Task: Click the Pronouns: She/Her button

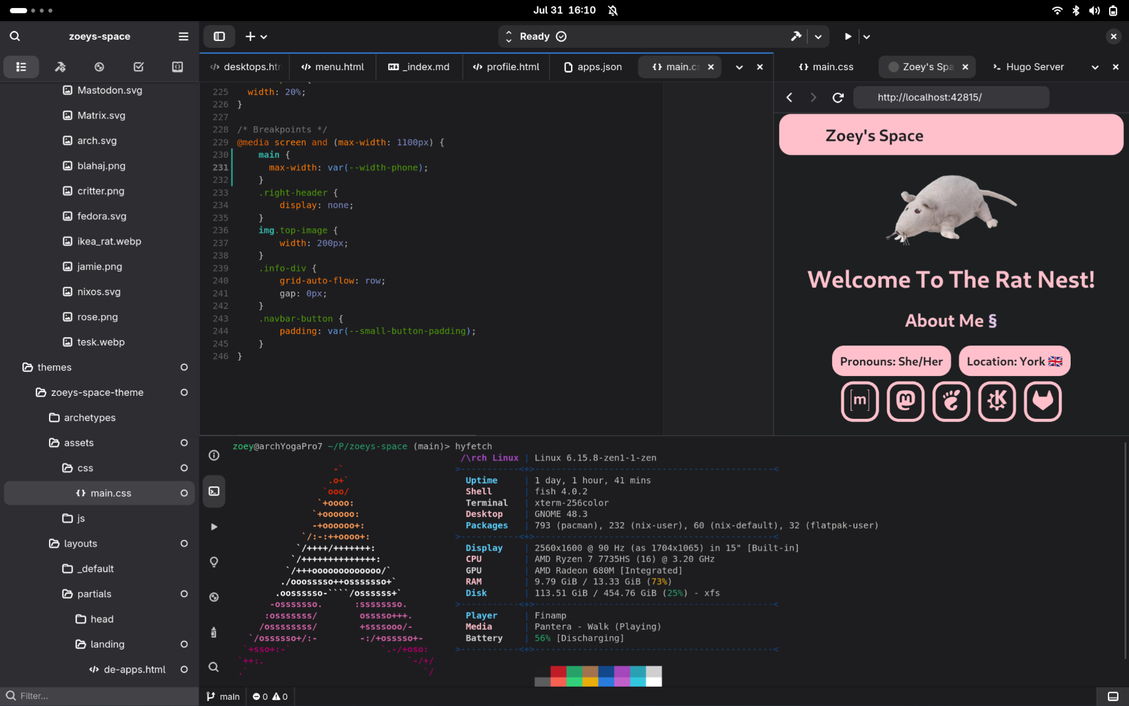Action: point(891,362)
